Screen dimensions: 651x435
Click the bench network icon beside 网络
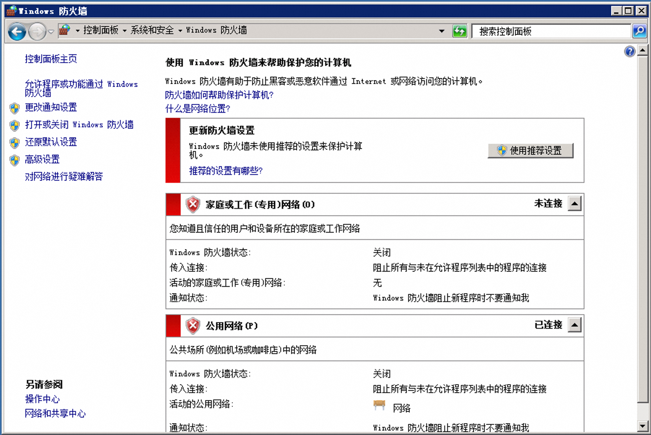point(379,405)
